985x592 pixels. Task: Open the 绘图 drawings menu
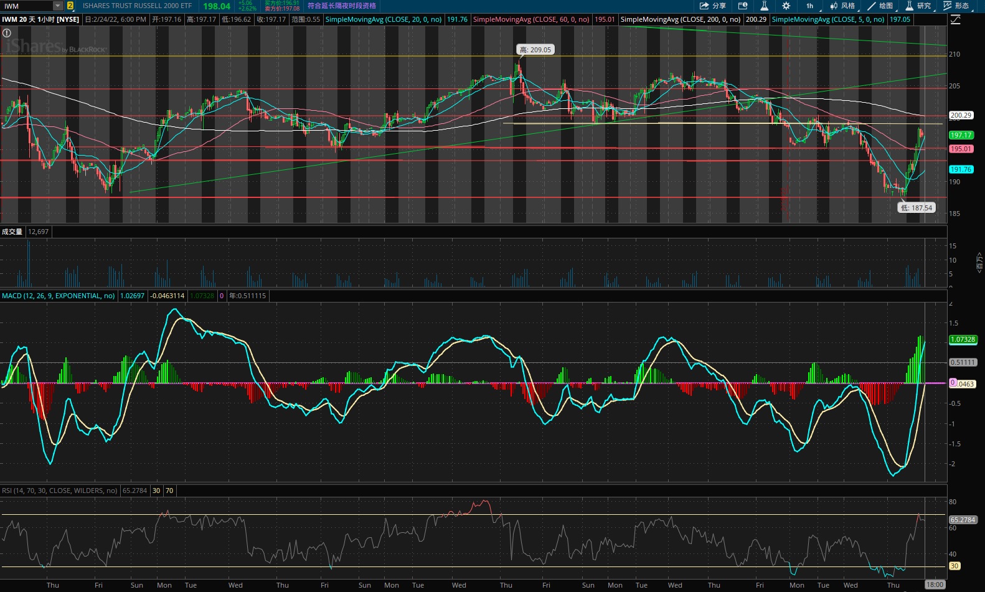880,6
